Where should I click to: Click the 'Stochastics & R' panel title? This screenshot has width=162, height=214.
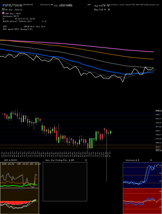pyautogui.click(x=132, y=160)
